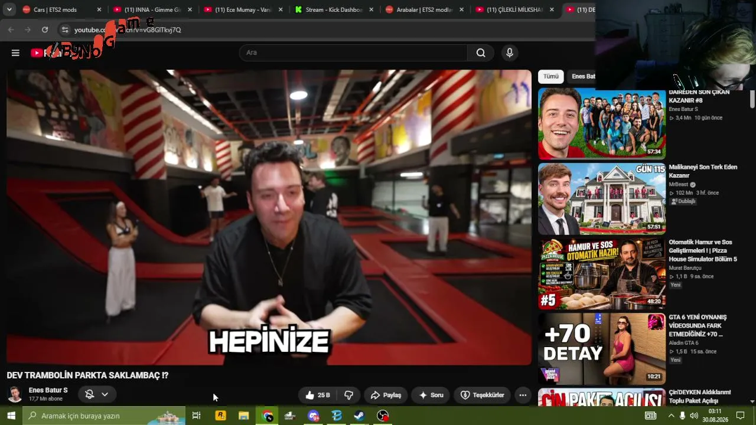Dislike the video with the thumbs-down icon
The height and width of the screenshot is (425, 756).
tap(348, 395)
